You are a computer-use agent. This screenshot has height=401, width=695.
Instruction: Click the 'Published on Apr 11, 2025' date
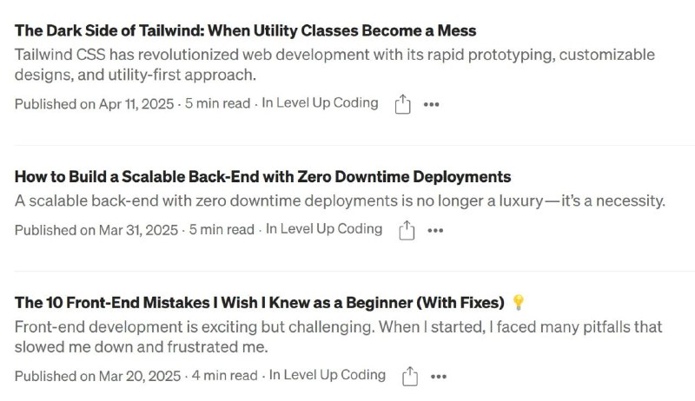coord(94,104)
